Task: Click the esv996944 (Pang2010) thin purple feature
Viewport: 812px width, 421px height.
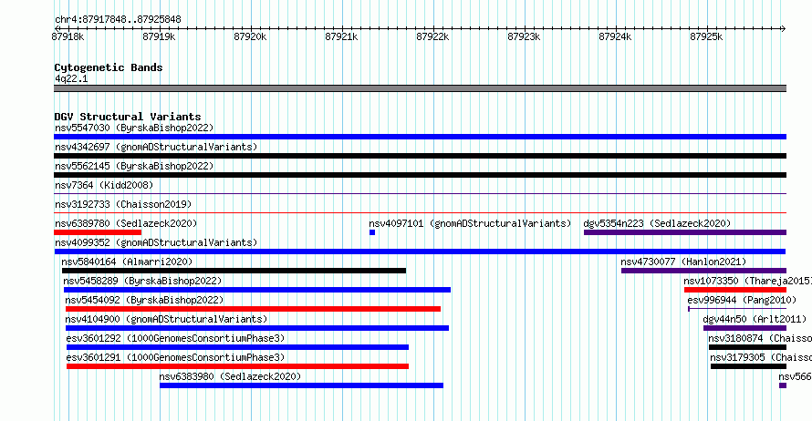Action: [x=737, y=309]
